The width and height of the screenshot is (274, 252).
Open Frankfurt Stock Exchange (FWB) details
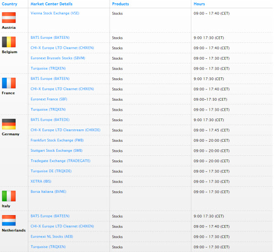click(57, 140)
